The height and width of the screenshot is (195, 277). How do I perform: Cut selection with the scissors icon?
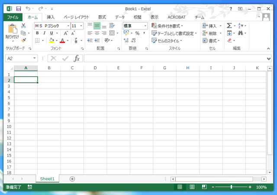pyautogui.click(x=23, y=26)
